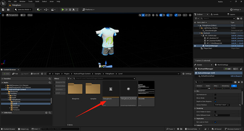This screenshot has width=244, height=131.
Task: Select the FittingRoom level asset thumbnail
Action: 111,94
